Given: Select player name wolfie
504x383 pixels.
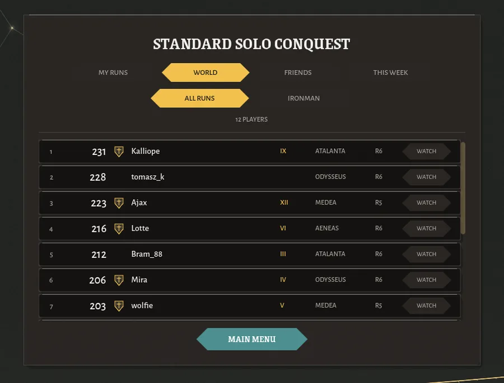Looking at the screenshot, I should pos(142,305).
